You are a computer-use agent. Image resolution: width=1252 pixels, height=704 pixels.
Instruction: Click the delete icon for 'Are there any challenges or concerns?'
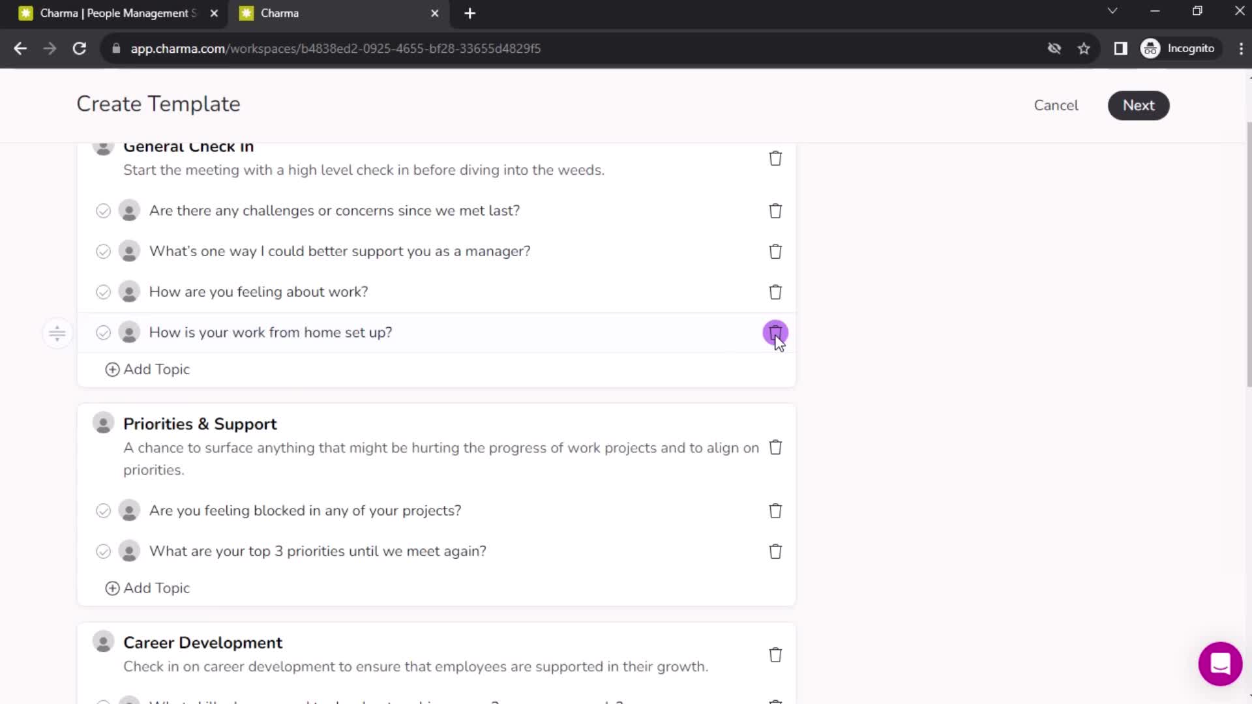[x=775, y=211]
